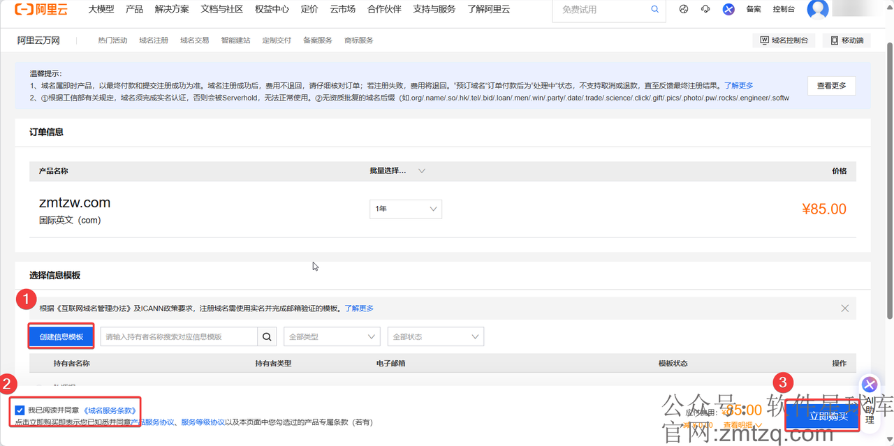Click 域名控制台 button
The image size is (894, 446).
(x=784, y=40)
